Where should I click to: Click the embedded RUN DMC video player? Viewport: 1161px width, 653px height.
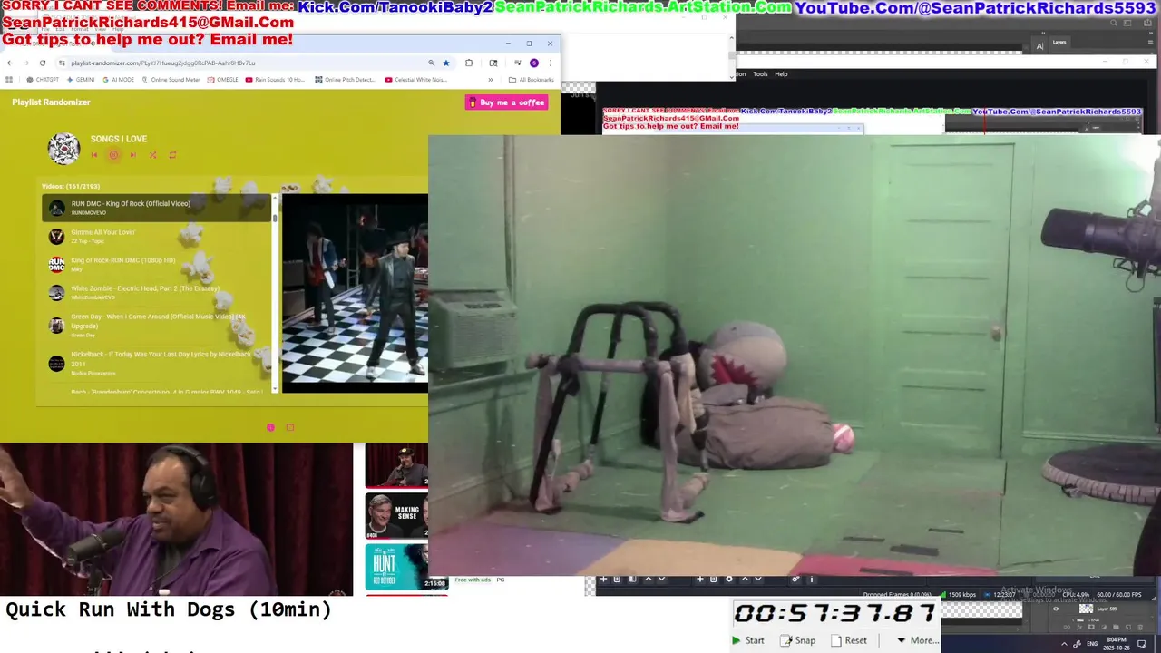(355, 293)
